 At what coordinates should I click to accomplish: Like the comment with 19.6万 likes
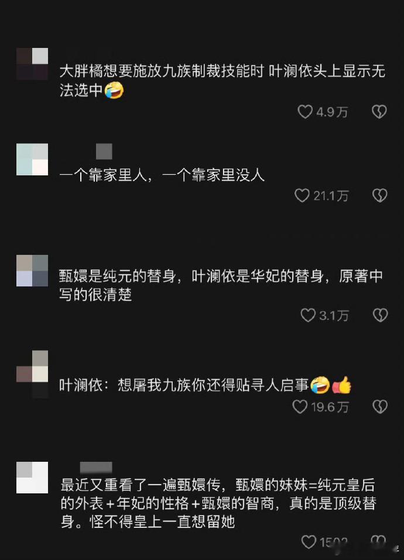pos(300,407)
